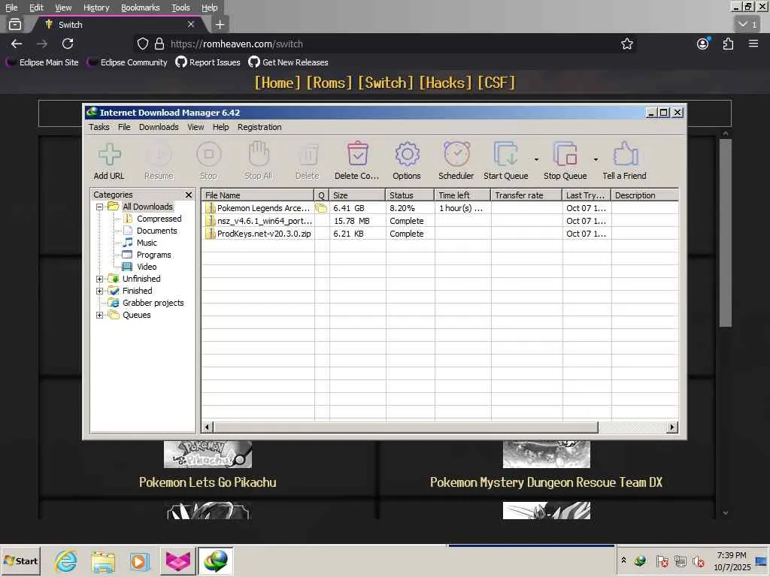Click the Tell a Friend thumbs-up icon
This screenshot has height=577, width=770.
[625, 154]
